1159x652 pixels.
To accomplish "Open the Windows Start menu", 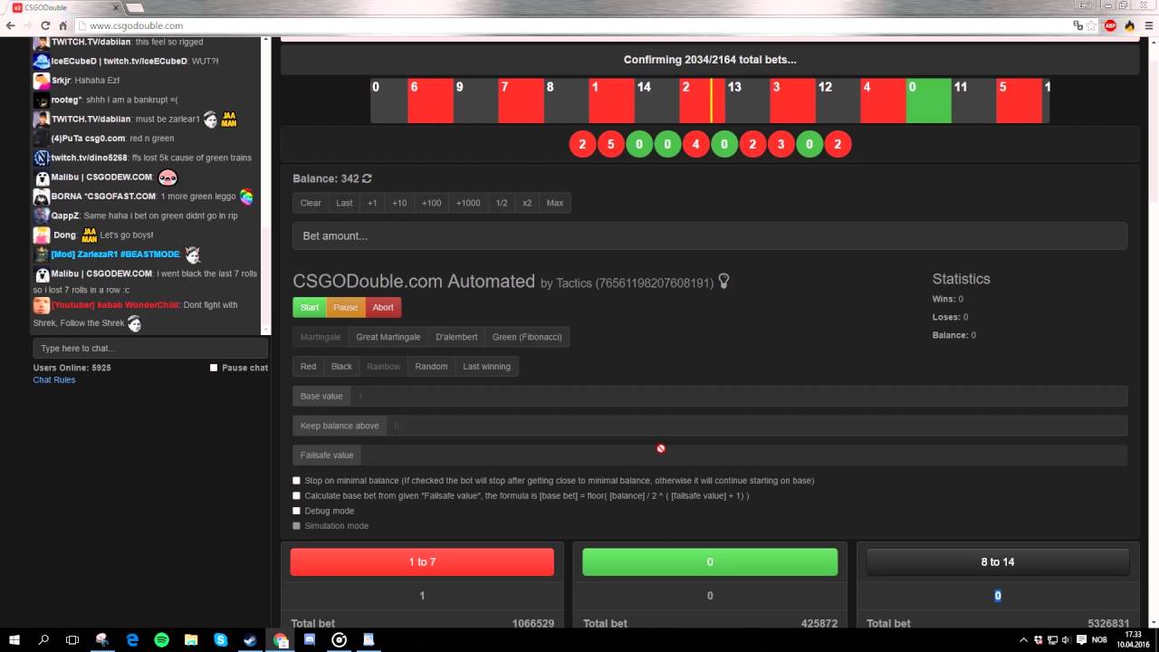I will point(14,639).
